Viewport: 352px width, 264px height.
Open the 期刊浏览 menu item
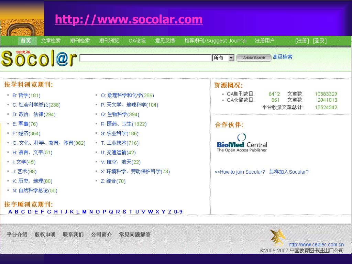pyautogui.click(x=109, y=41)
